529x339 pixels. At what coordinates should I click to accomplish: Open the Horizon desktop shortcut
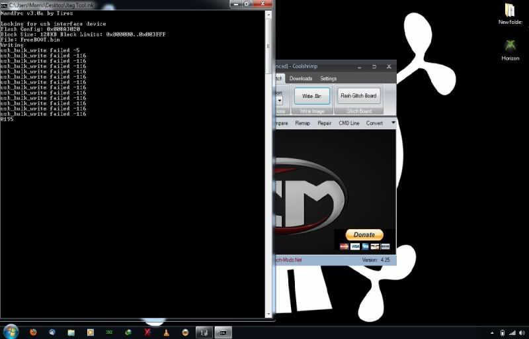[x=510, y=50]
